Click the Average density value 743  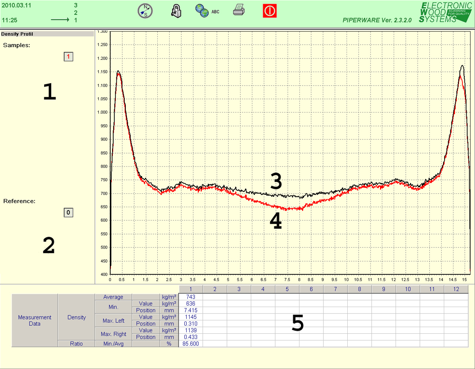[x=191, y=297]
